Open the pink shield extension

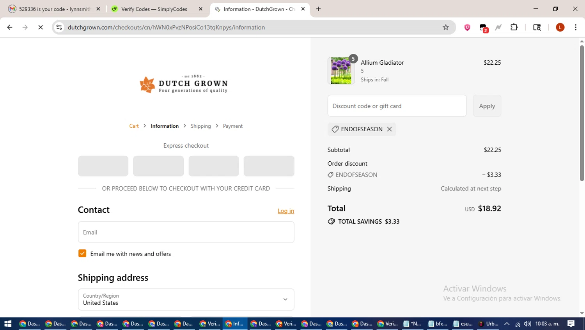click(x=467, y=27)
